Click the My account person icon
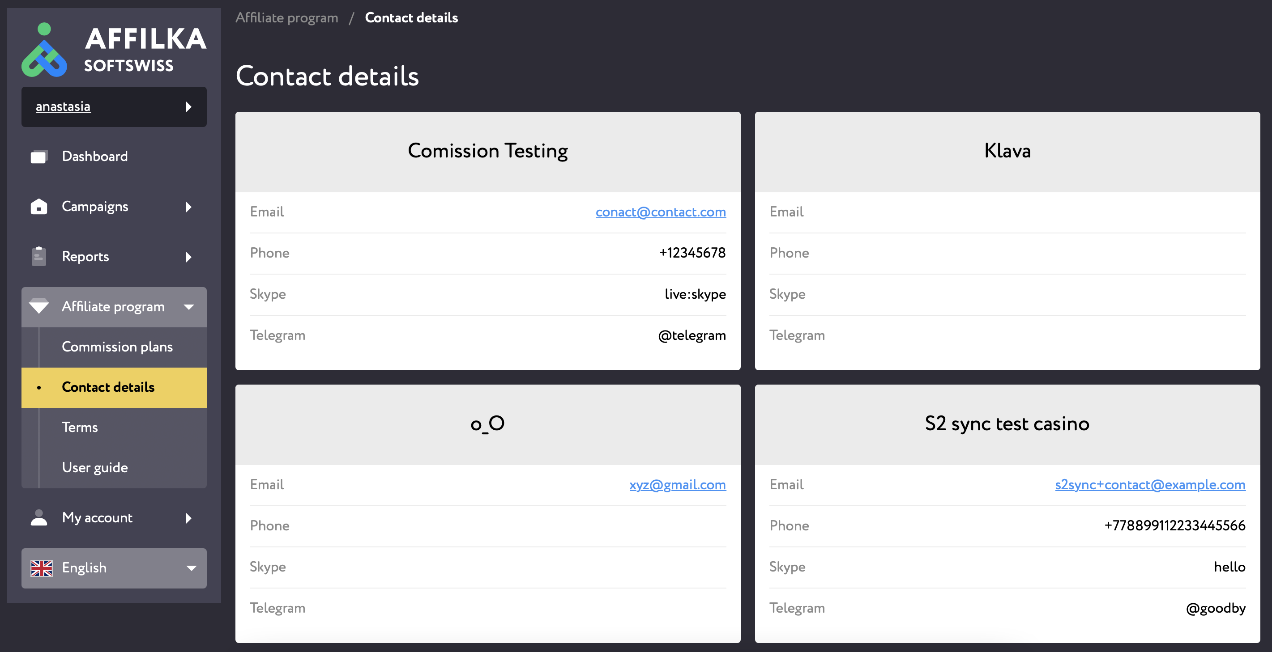The height and width of the screenshot is (652, 1272). click(39, 518)
